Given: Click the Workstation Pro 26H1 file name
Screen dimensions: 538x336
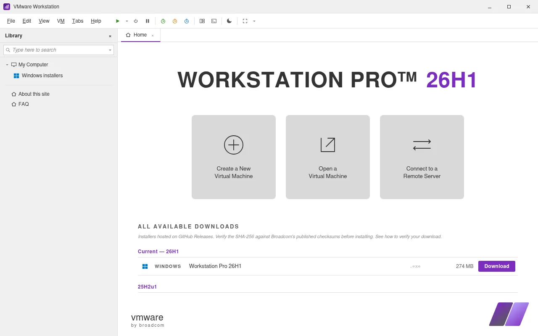Looking at the screenshot, I should 215,266.
